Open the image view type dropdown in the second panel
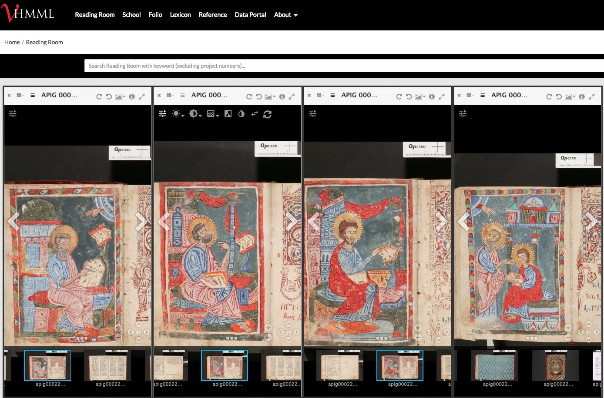 [x=270, y=96]
